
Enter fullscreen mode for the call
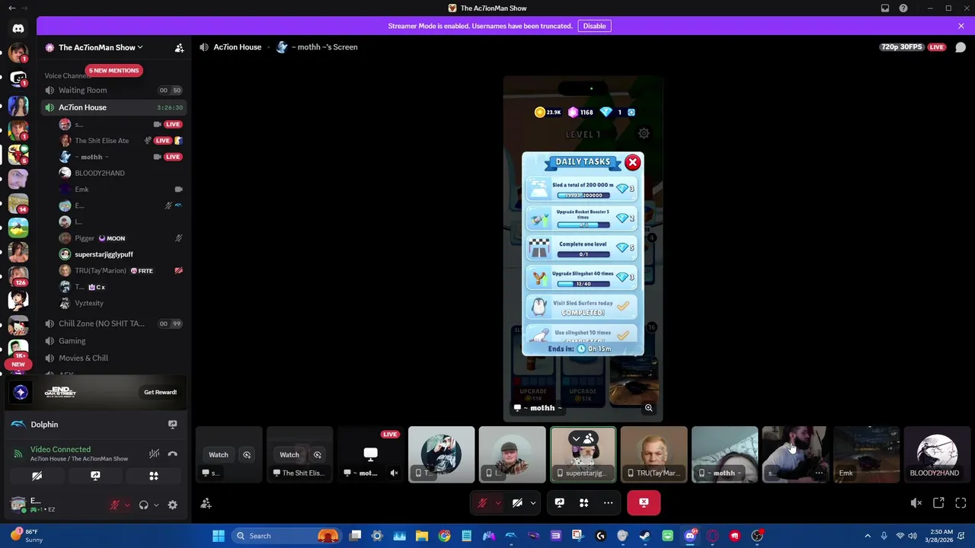click(x=961, y=503)
